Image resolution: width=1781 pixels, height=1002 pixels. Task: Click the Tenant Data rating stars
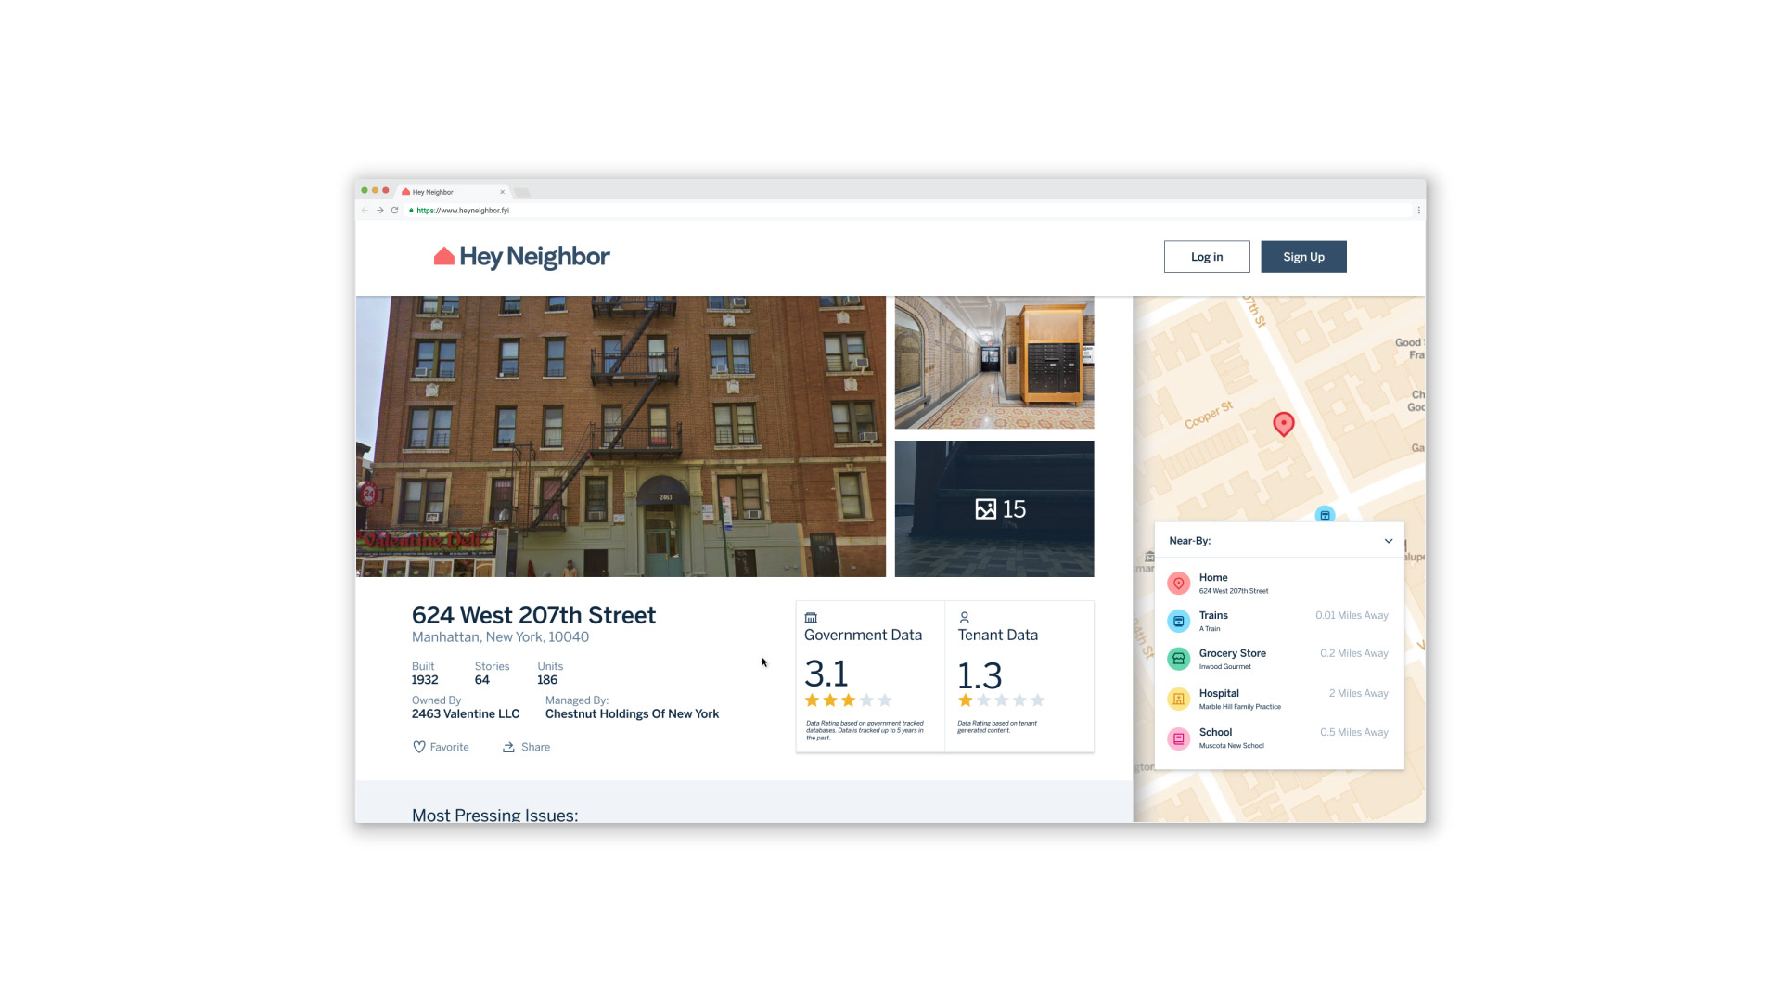click(1001, 701)
